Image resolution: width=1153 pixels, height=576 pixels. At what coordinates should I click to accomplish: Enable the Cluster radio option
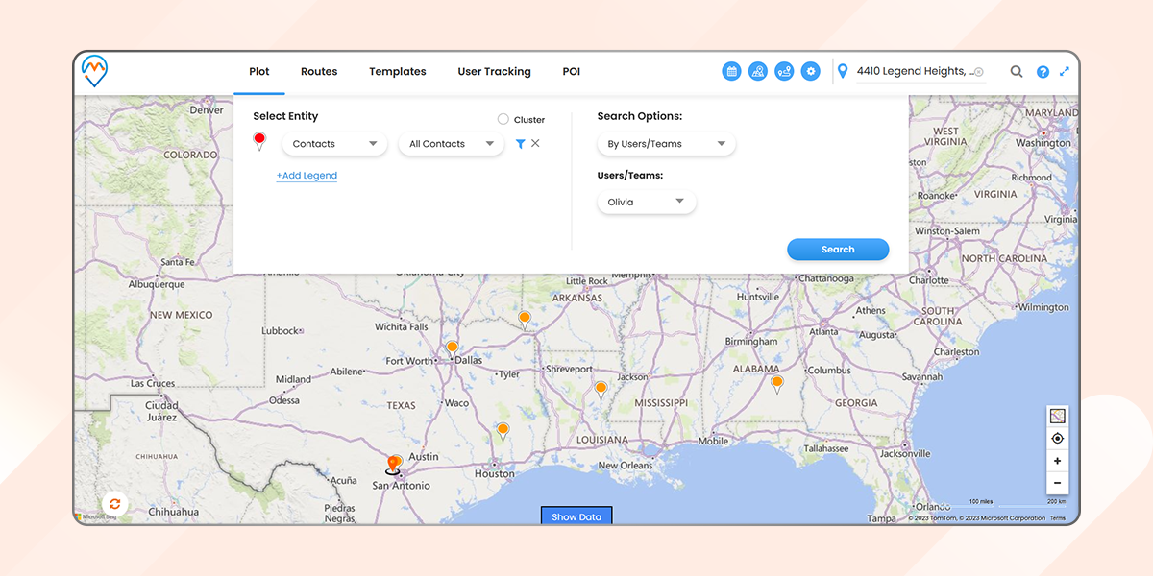503,119
